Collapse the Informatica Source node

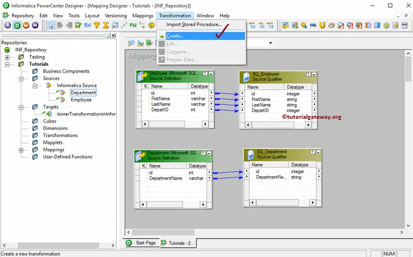[x=35, y=85]
